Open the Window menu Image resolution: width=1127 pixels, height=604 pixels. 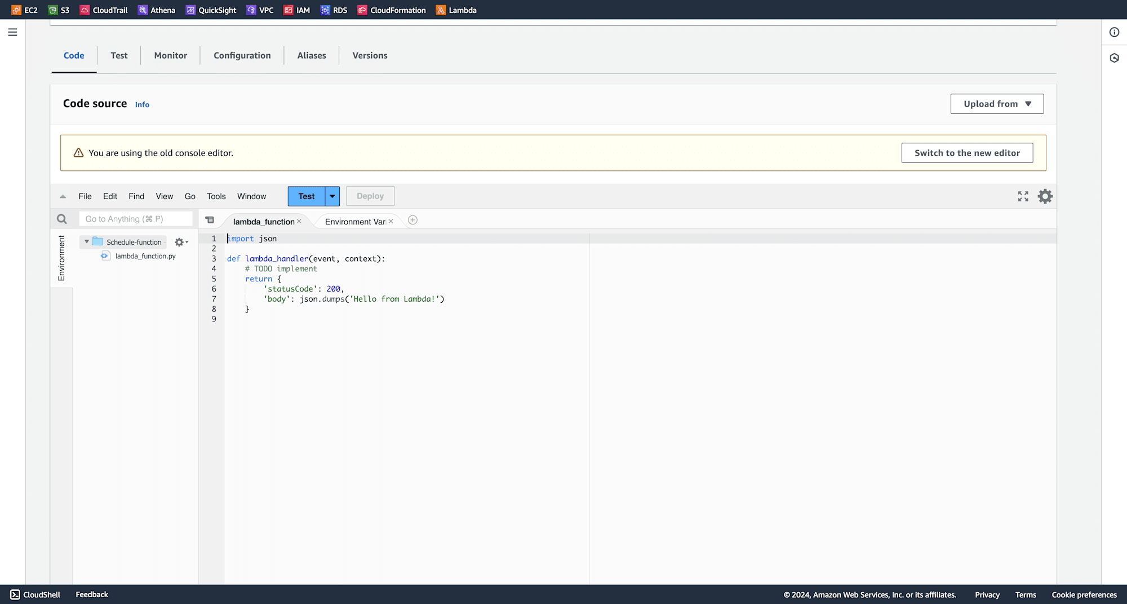click(251, 196)
